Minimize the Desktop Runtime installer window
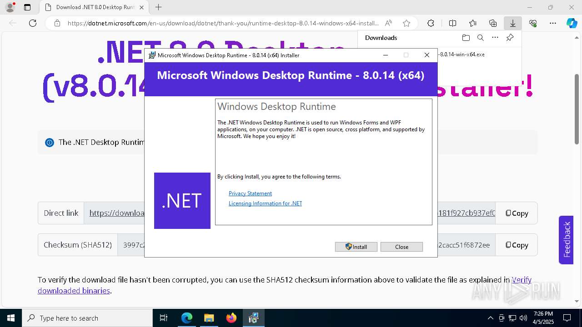This screenshot has width=582, height=327. click(x=386, y=55)
